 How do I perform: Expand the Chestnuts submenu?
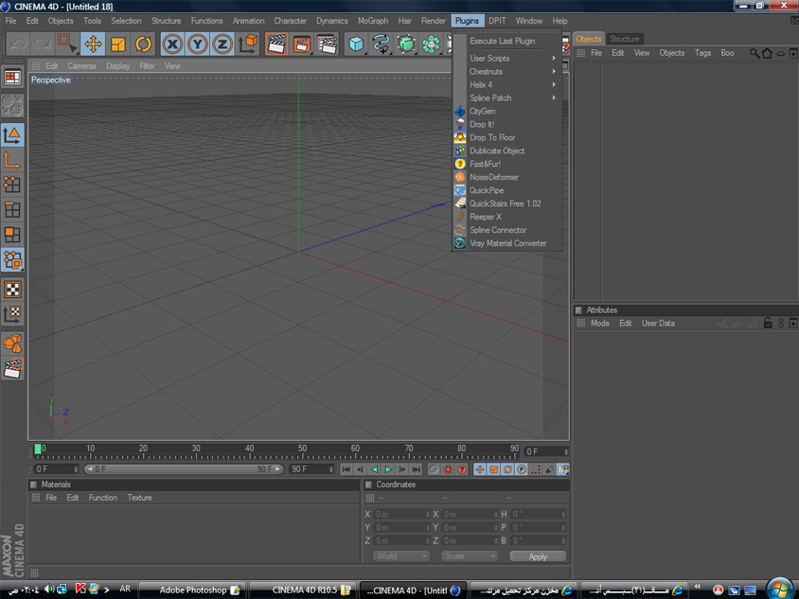coord(511,71)
